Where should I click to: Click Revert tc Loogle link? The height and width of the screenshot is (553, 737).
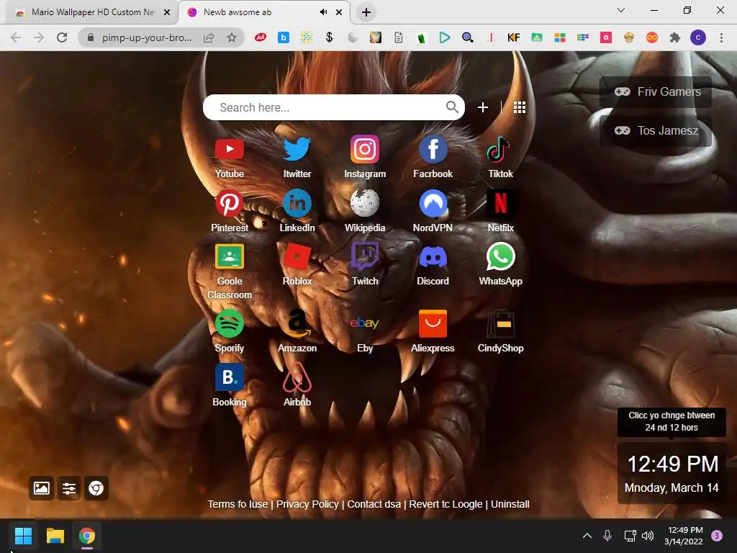pos(446,504)
